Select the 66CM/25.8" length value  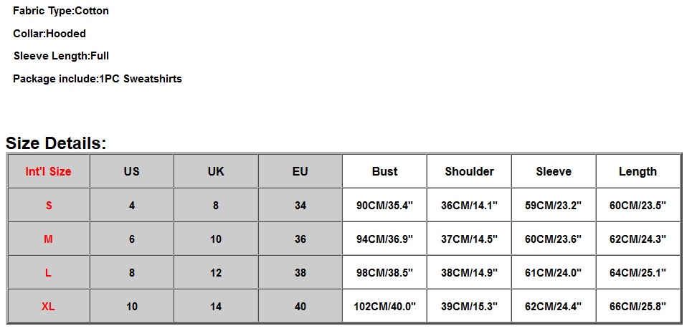tap(638, 307)
